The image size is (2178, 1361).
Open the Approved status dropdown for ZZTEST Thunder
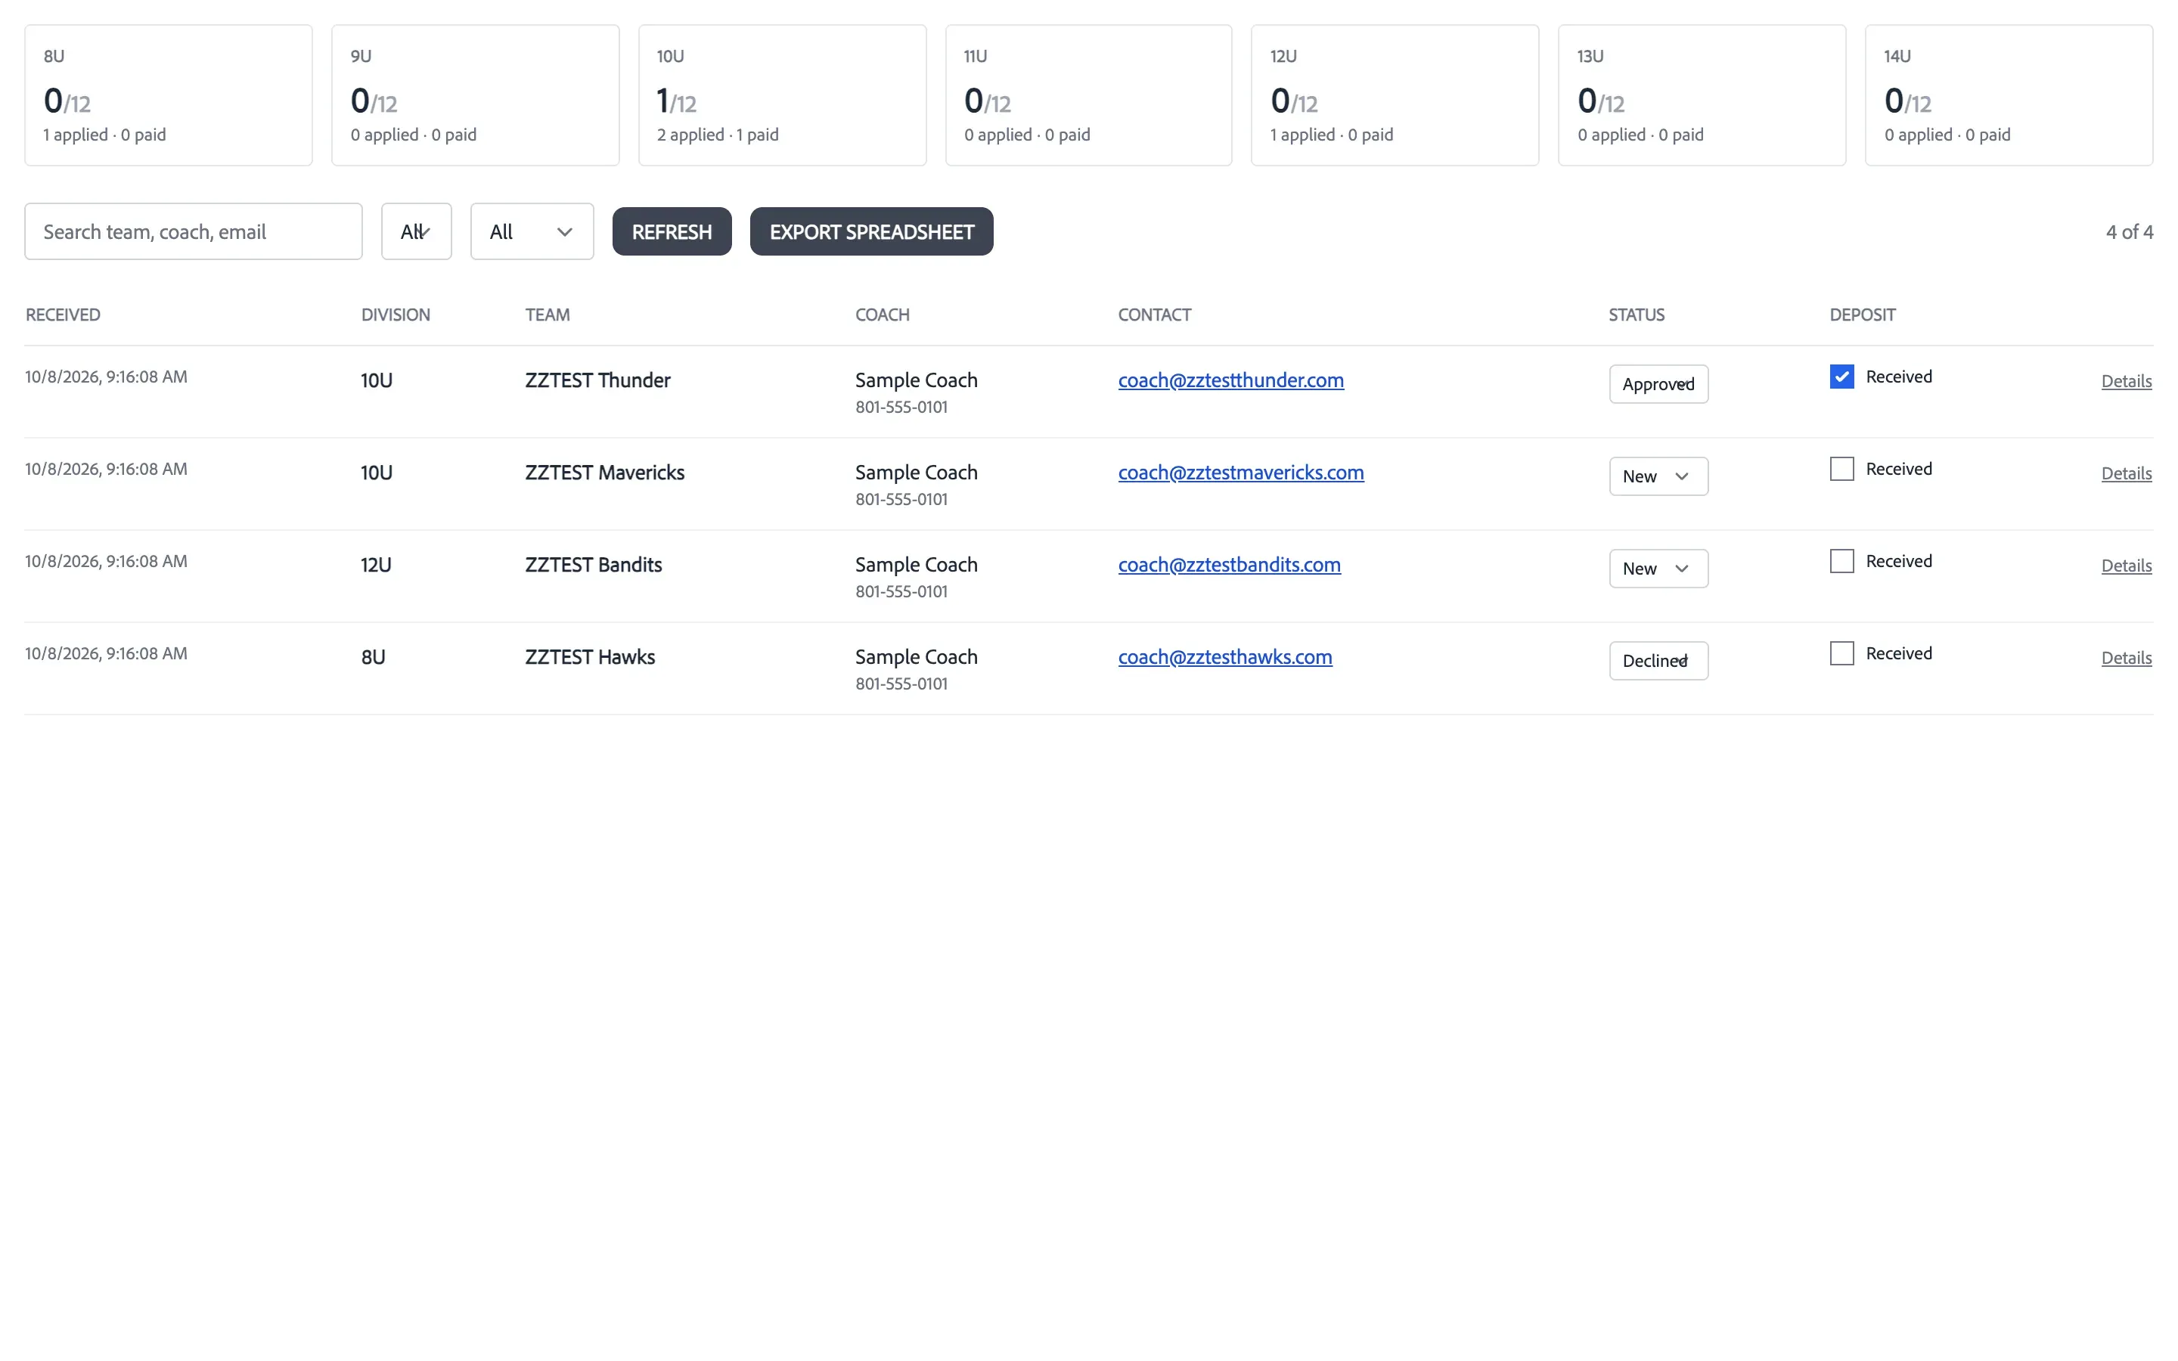(1658, 384)
